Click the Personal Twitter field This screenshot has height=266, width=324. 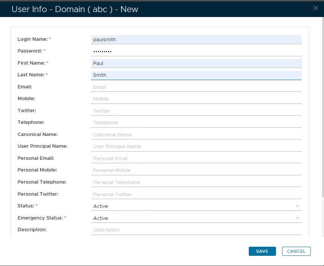point(196,194)
